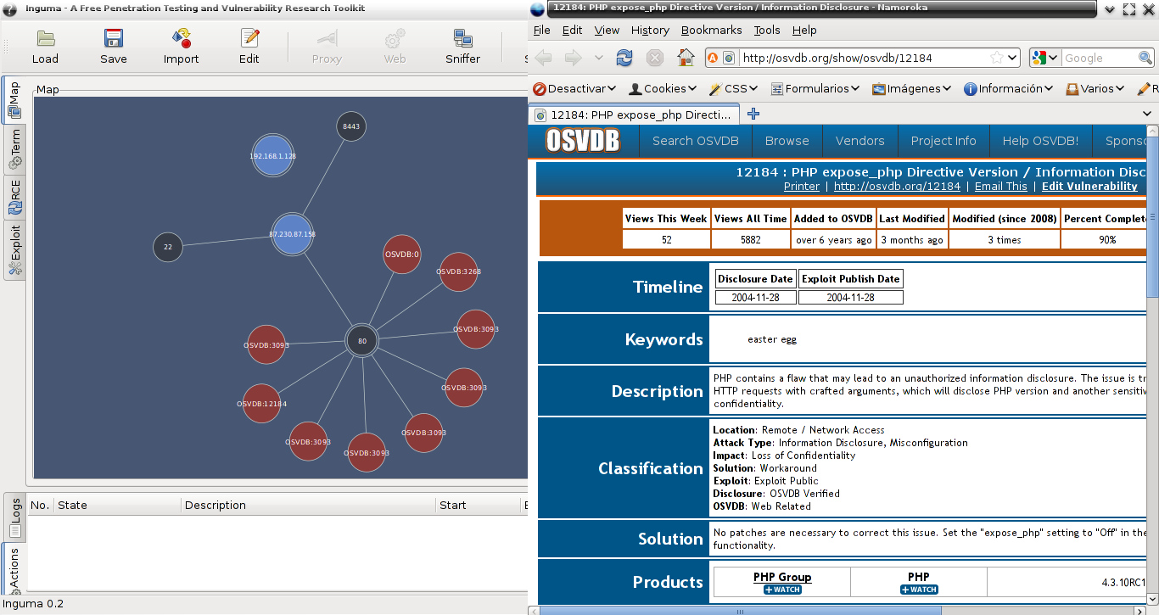Image resolution: width=1159 pixels, height=615 pixels.
Task: Open the Información dropdown menu
Action: (x=1009, y=88)
